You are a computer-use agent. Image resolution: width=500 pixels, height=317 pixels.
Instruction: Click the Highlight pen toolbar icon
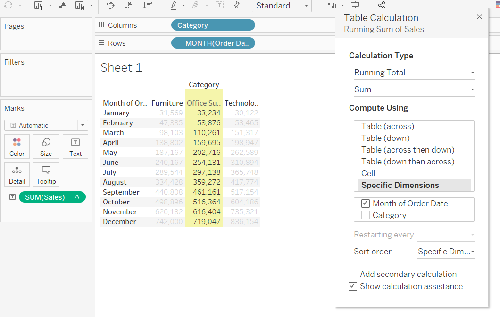[x=173, y=6]
